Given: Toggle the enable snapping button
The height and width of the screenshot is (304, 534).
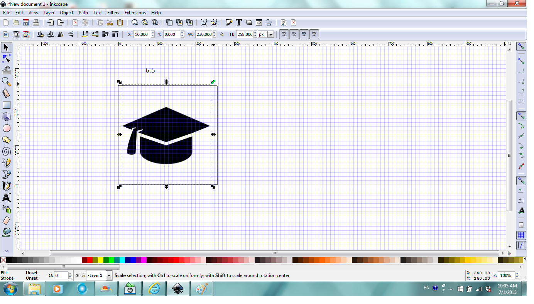Looking at the screenshot, I should click(521, 47).
